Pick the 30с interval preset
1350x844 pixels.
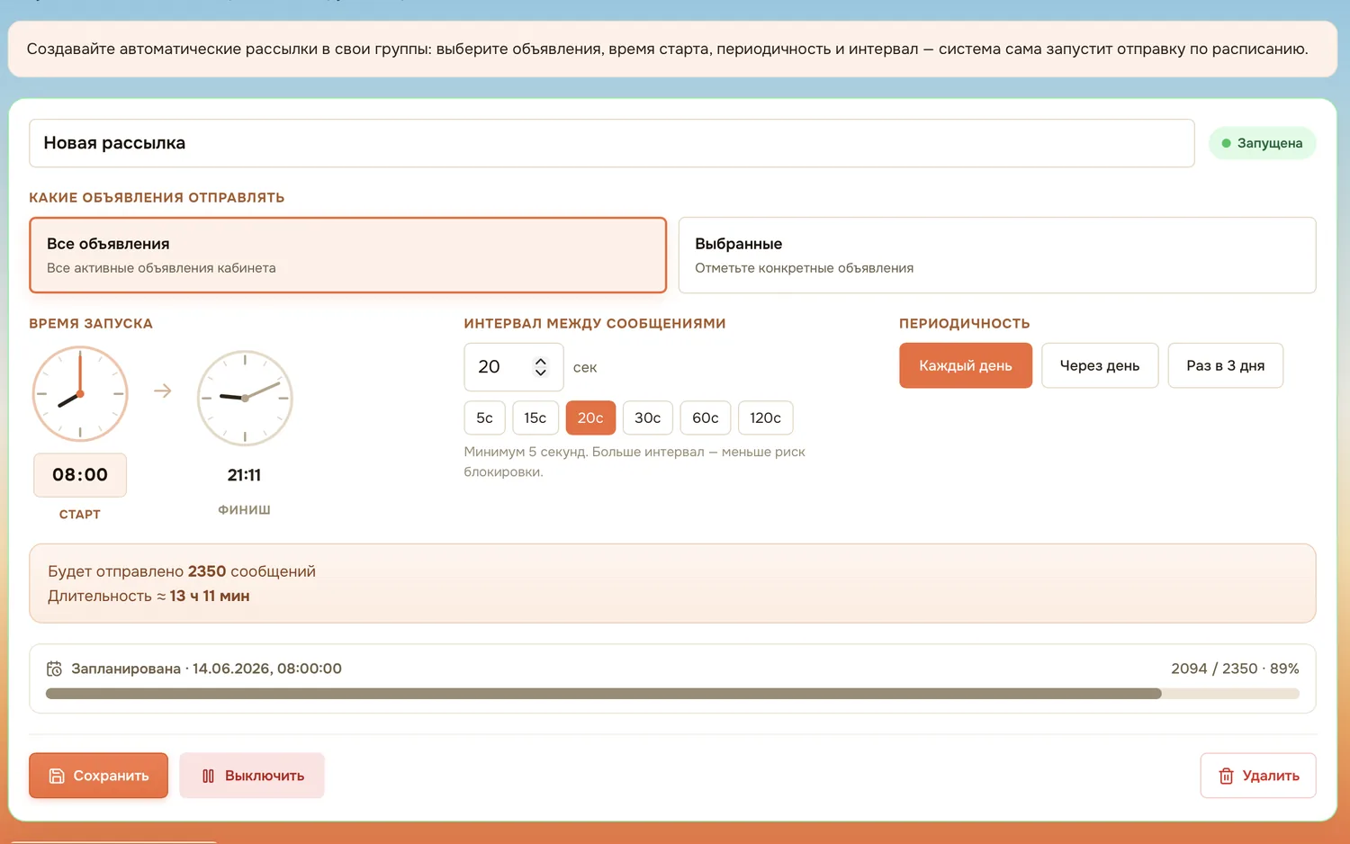[648, 418]
